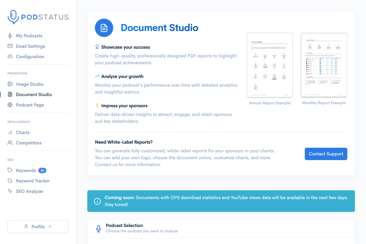Click the AI badge next to Keywords
This screenshot has width=366, height=244.
pyautogui.click(x=42, y=170)
